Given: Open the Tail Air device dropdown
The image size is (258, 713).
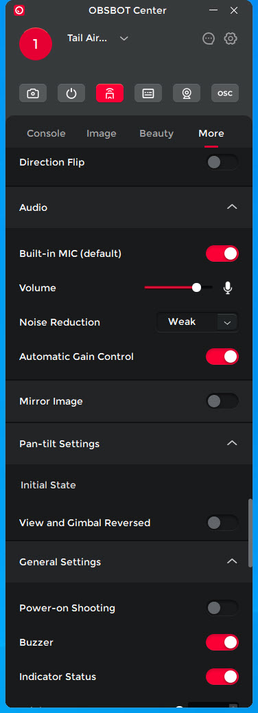Looking at the screenshot, I should [124, 38].
